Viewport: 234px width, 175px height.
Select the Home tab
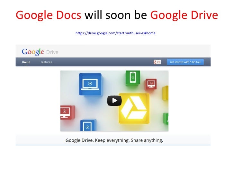pos(26,62)
